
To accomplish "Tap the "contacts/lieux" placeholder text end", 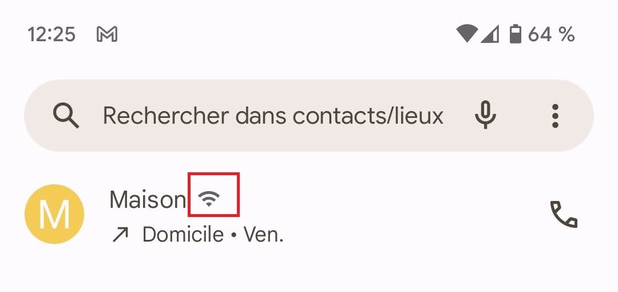I will click(423, 116).
